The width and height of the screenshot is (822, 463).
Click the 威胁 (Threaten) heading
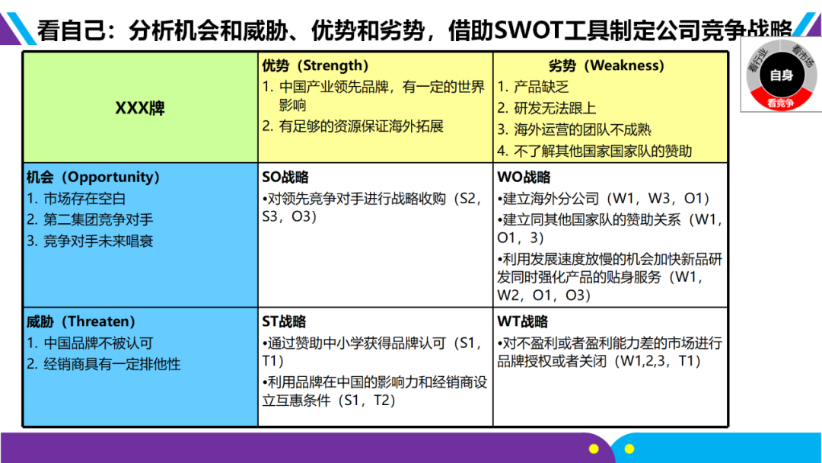(81, 321)
